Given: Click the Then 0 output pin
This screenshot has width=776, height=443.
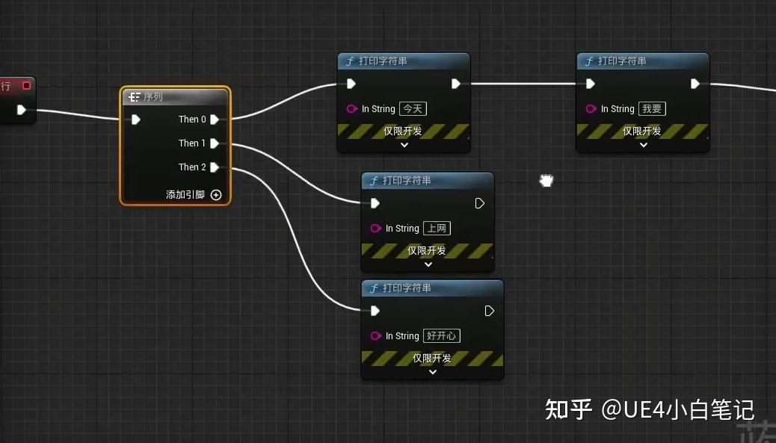Looking at the screenshot, I should tap(215, 120).
